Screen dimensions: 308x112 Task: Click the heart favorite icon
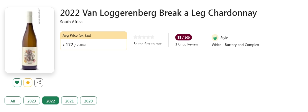pos(17,82)
